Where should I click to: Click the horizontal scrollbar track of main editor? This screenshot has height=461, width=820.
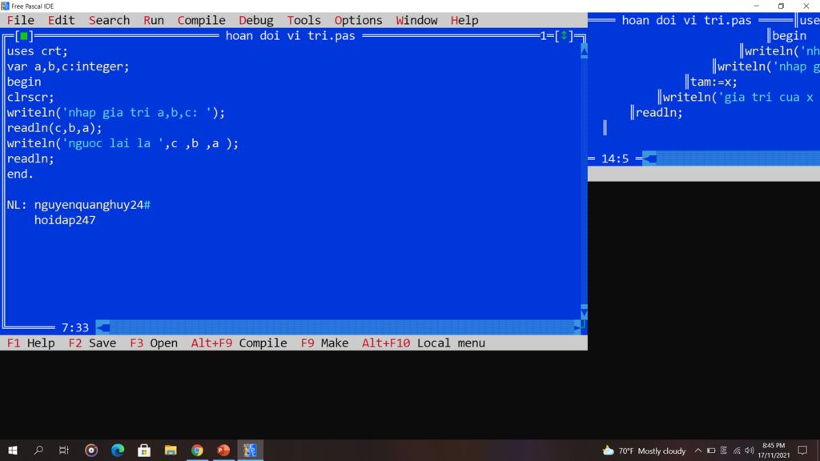(x=341, y=327)
